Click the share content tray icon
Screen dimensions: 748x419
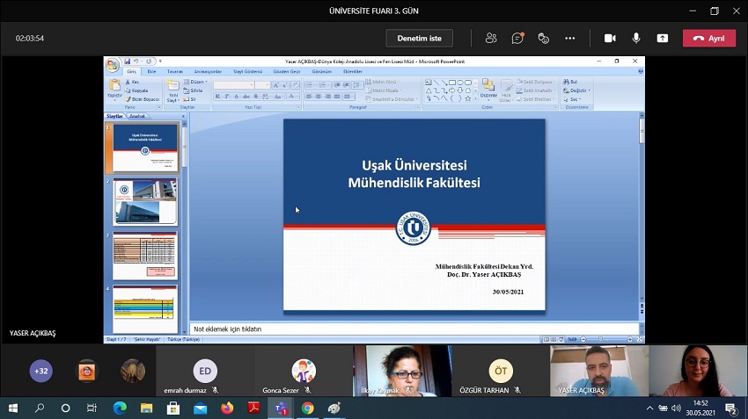(x=663, y=39)
